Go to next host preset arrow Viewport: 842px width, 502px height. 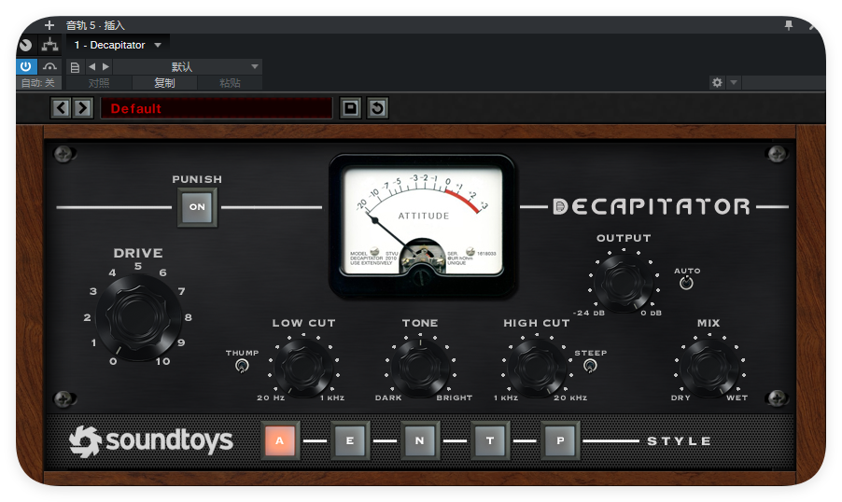coord(105,66)
